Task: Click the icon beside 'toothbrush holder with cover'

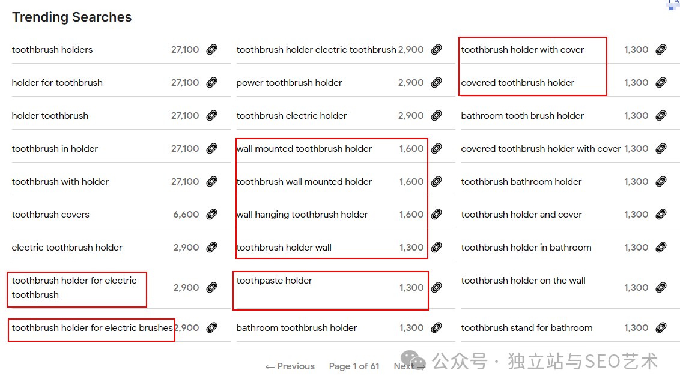Action: click(x=661, y=50)
